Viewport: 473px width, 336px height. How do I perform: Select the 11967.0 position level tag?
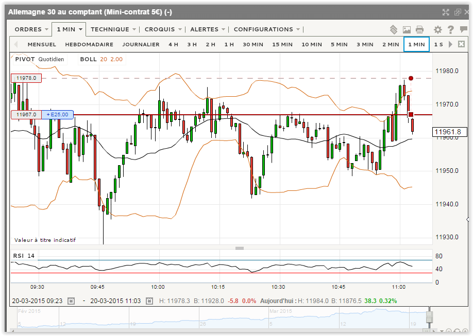click(x=26, y=115)
